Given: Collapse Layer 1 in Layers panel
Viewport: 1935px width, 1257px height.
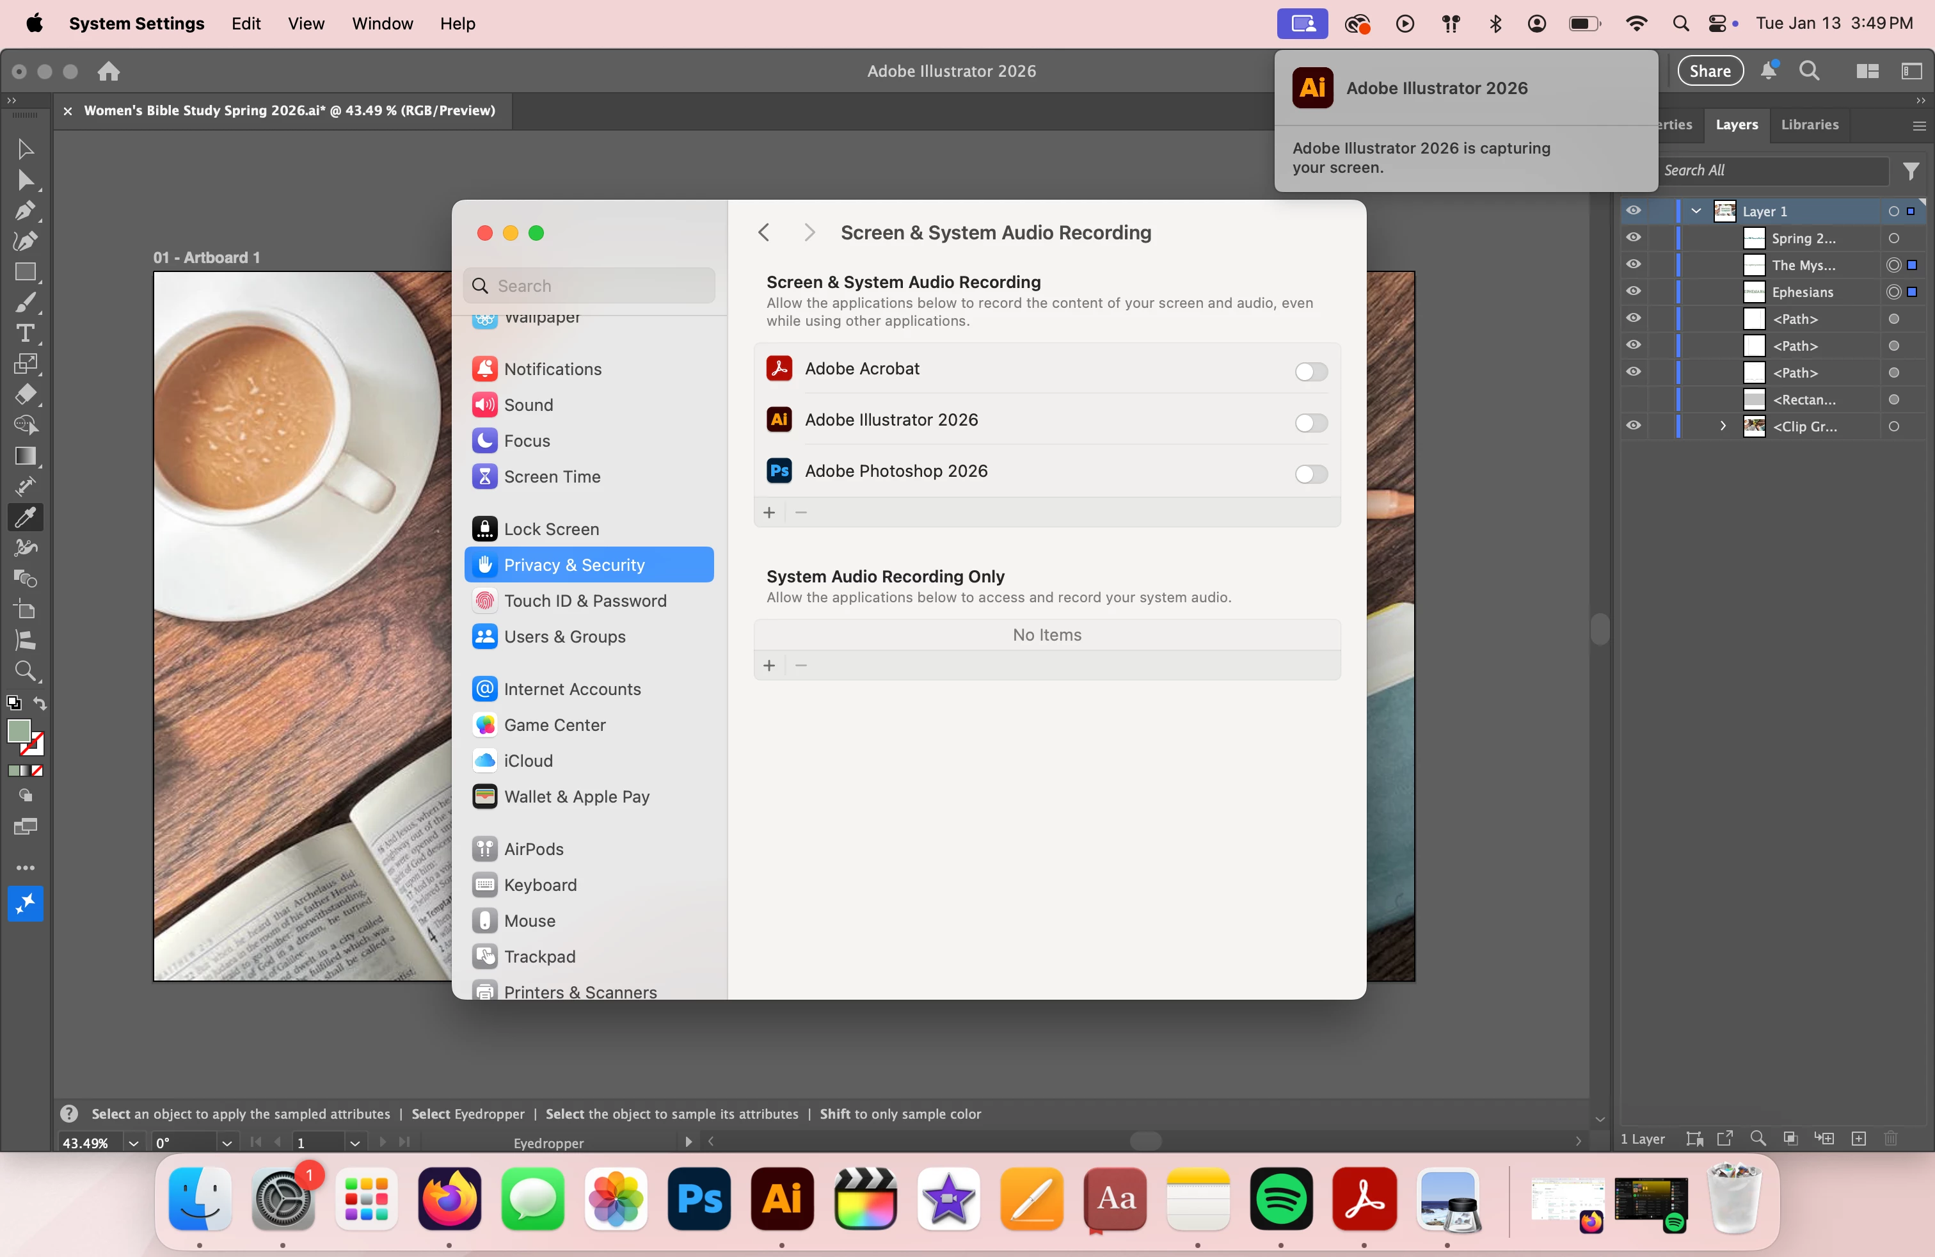Looking at the screenshot, I should [1697, 211].
